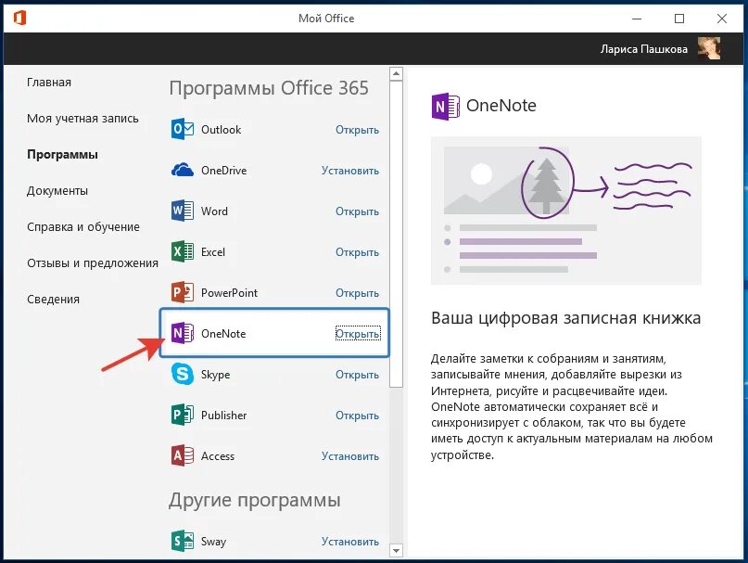Screen dimensions: 748x563
Task: Click the Outlook app icon
Action: coord(183,129)
